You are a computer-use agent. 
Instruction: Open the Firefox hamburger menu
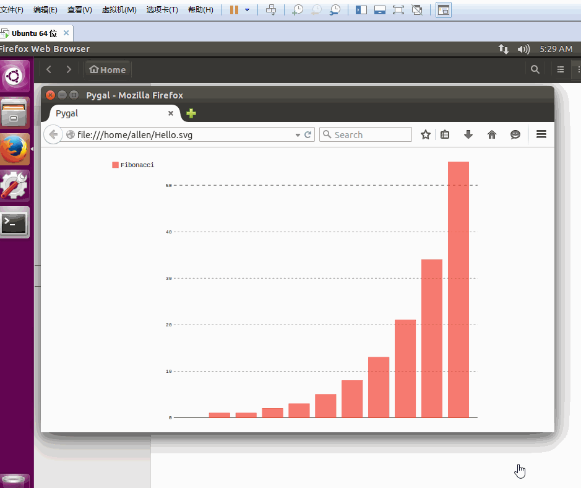541,134
